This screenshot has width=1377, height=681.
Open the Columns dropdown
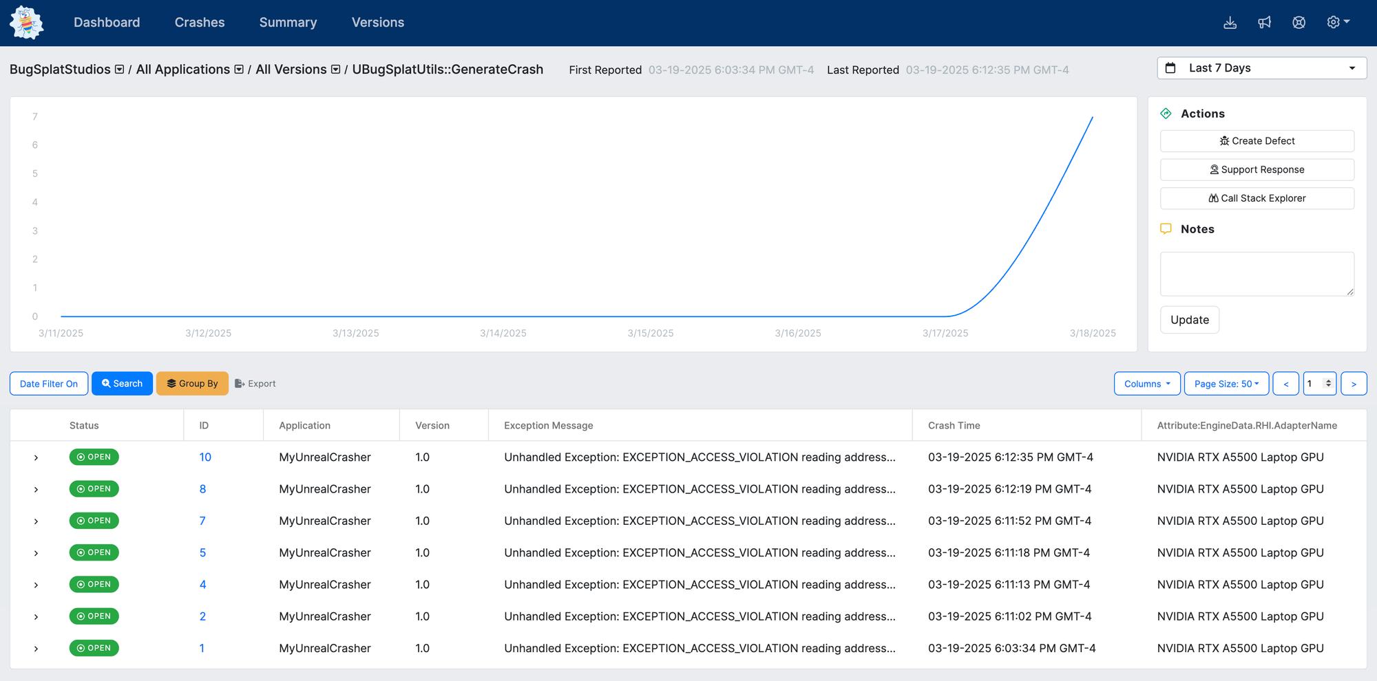coord(1146,384)
